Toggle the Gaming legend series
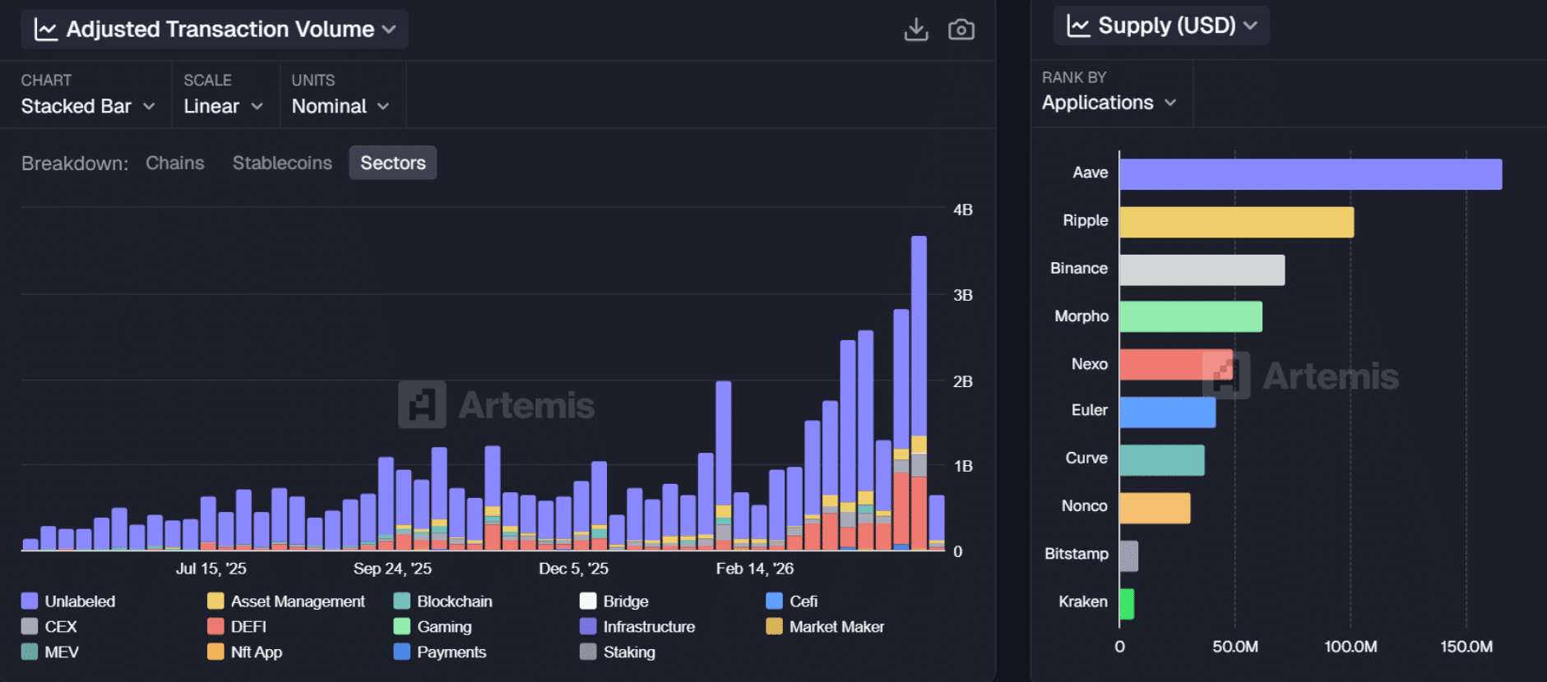Screen dimensions: 1547x682 (x=433, y=626)
